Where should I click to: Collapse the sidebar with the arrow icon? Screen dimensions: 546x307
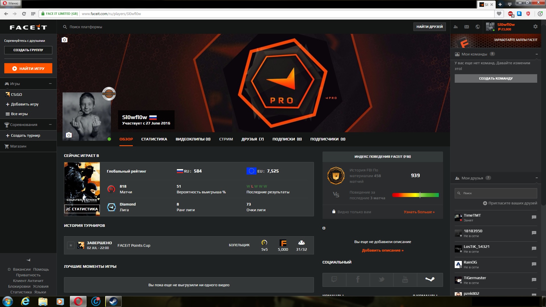pos(28,260)
